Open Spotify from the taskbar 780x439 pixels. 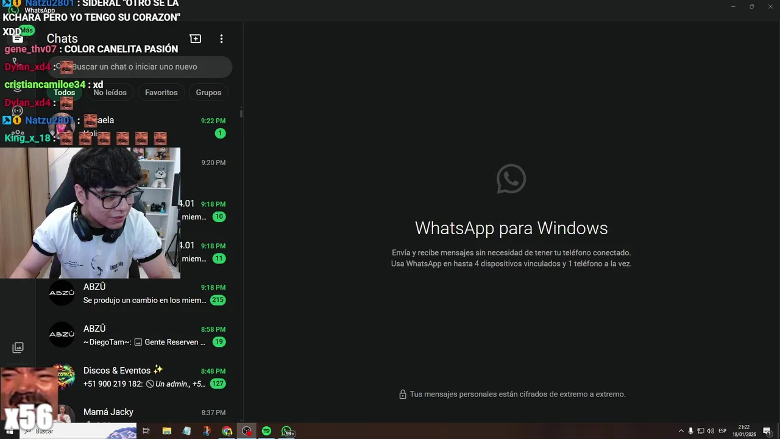tap(266, 431)
